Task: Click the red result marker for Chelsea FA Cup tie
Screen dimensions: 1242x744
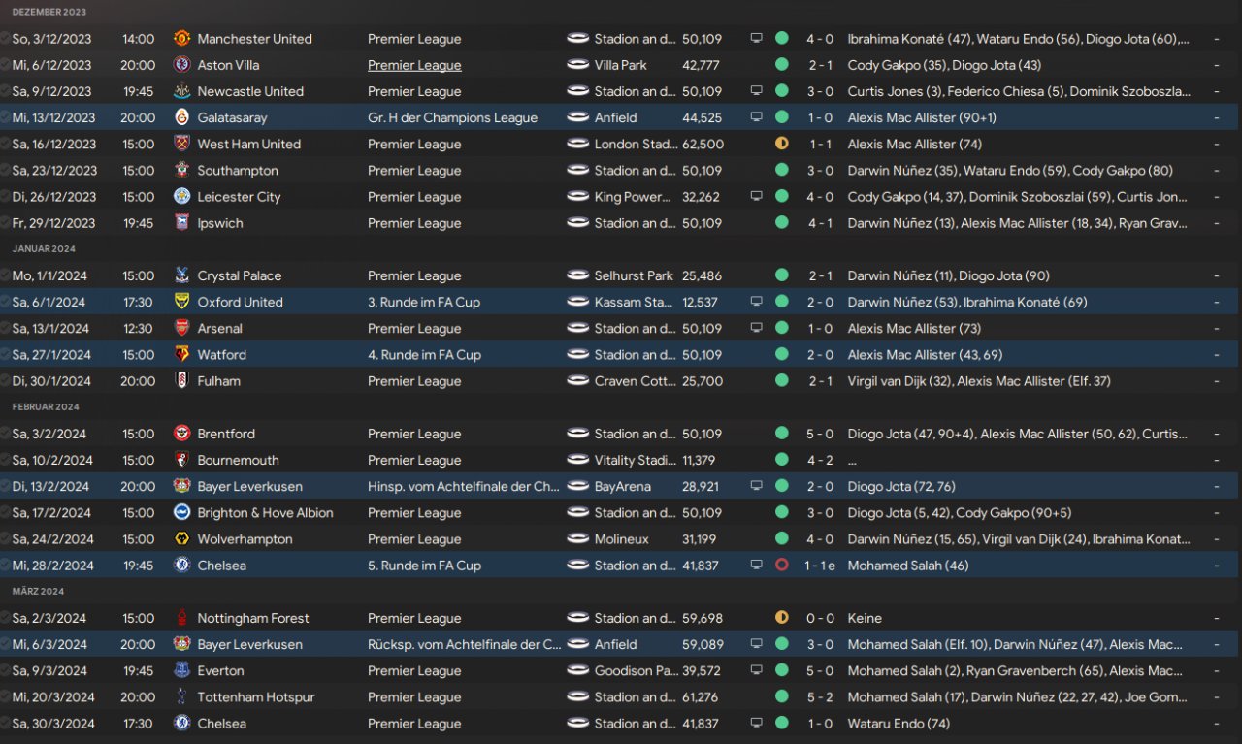Action: point(782,565)
